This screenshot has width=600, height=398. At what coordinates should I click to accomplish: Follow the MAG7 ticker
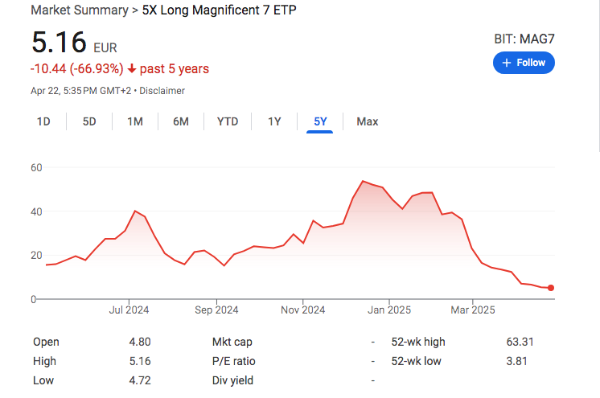tap(524, 63)
